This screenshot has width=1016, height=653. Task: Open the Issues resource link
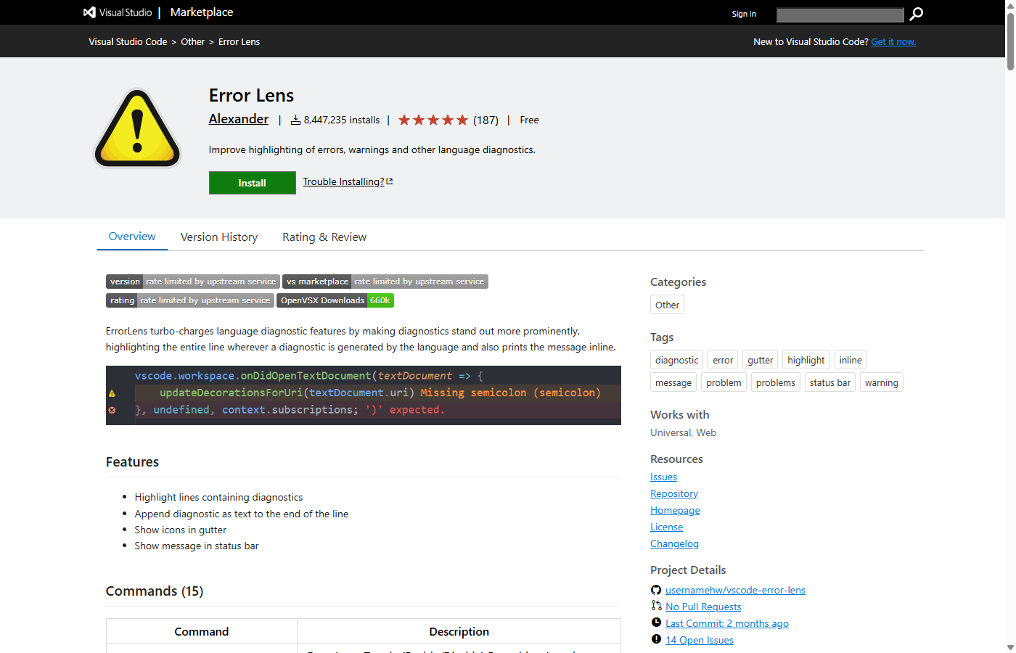coord(663,477)
